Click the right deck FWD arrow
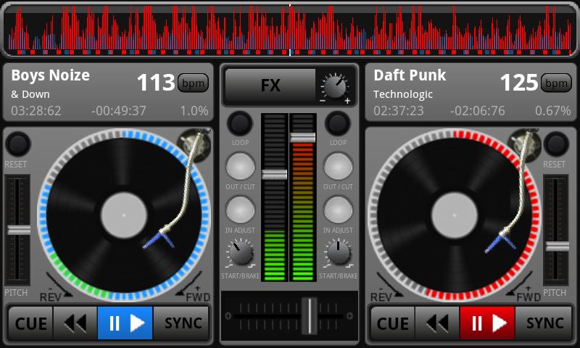 [x=523, y=286]
